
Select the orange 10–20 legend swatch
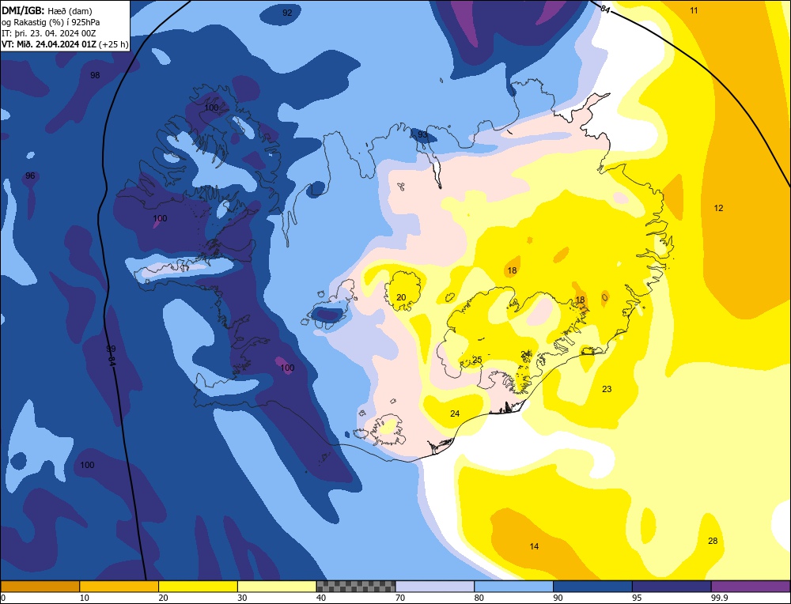coord(119,587)
